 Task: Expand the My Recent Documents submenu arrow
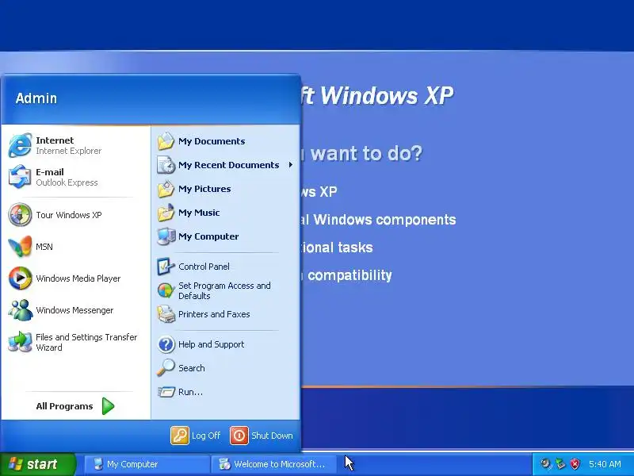[291, 165]
